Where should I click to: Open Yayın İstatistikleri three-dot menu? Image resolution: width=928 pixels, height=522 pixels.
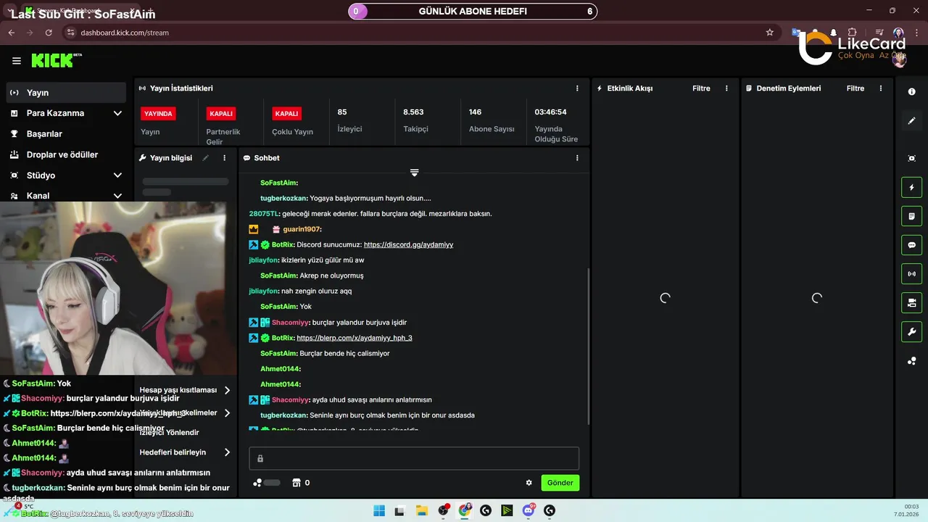point(577,88)
